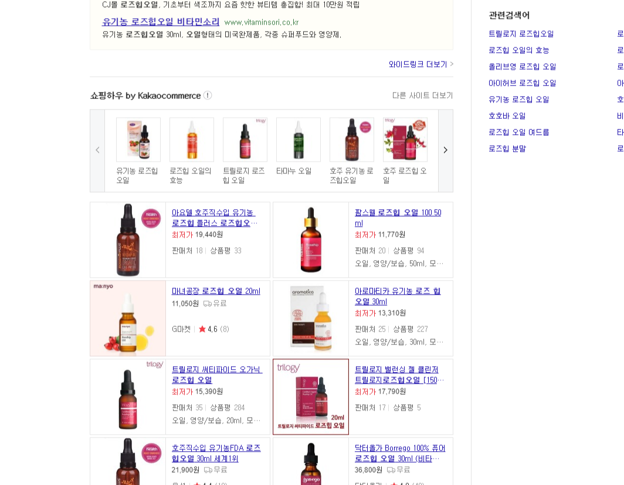Open 타마누 오일 carousel caption

tap(294, 171)
